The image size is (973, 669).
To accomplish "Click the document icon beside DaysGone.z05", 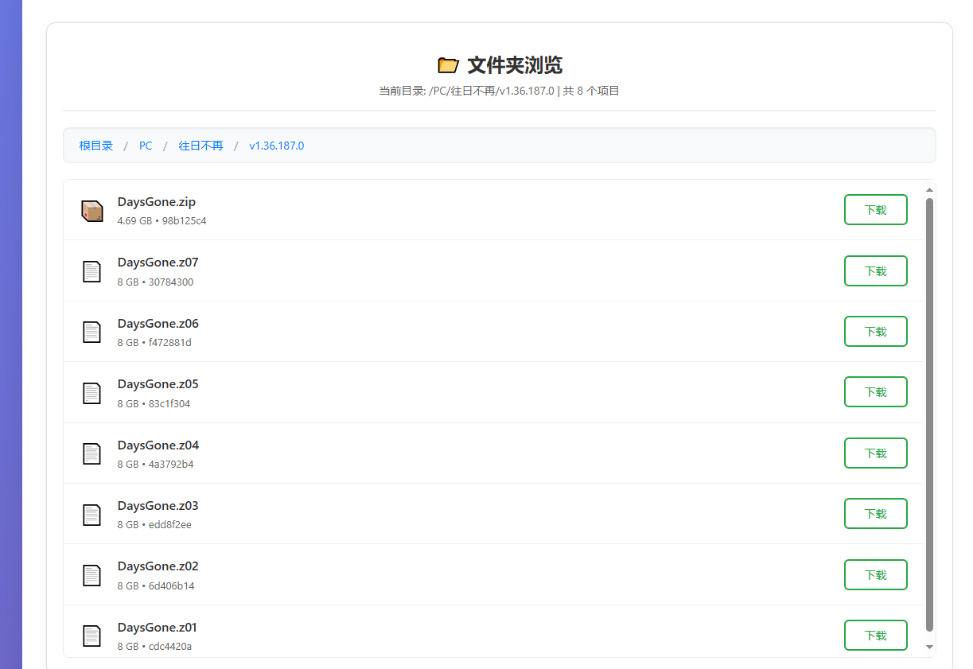I will [x=92, y=393].
